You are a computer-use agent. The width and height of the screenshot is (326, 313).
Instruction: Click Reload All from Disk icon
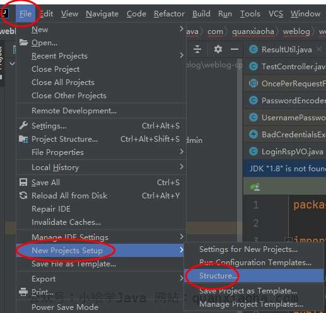[23, 195]
